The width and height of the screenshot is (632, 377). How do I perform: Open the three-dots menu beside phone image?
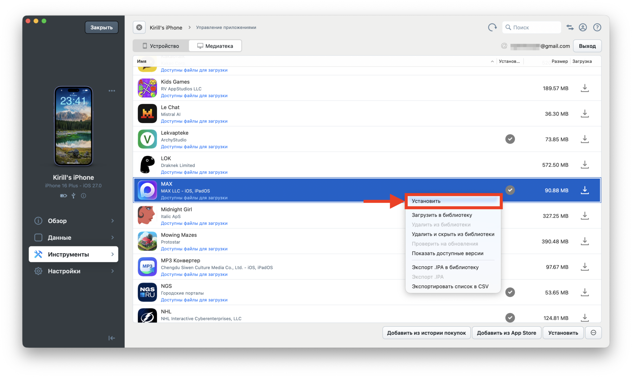click(x=112, y=91)
